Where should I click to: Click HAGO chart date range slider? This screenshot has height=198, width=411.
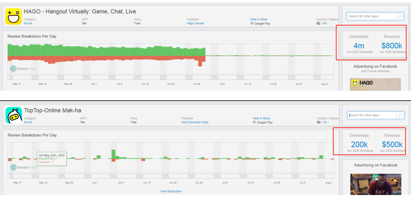(171, 77)
